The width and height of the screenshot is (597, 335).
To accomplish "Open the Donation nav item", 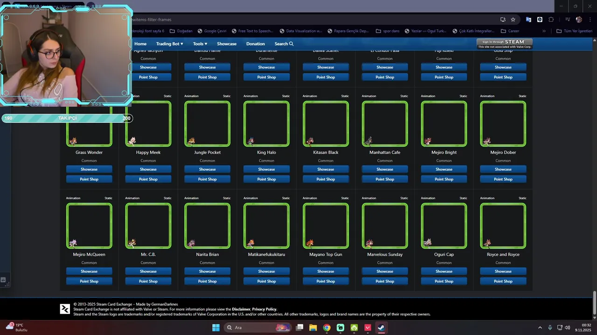I will [256, 44].
